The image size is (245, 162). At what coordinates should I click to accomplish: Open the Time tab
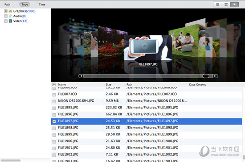pyautogui.click(x=42, y=4)
